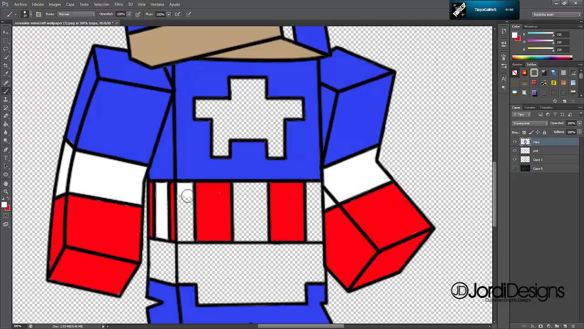Select the Eraser tool
Image resolution: width=584 pixels, height=329 pixels.
[6, 116]
